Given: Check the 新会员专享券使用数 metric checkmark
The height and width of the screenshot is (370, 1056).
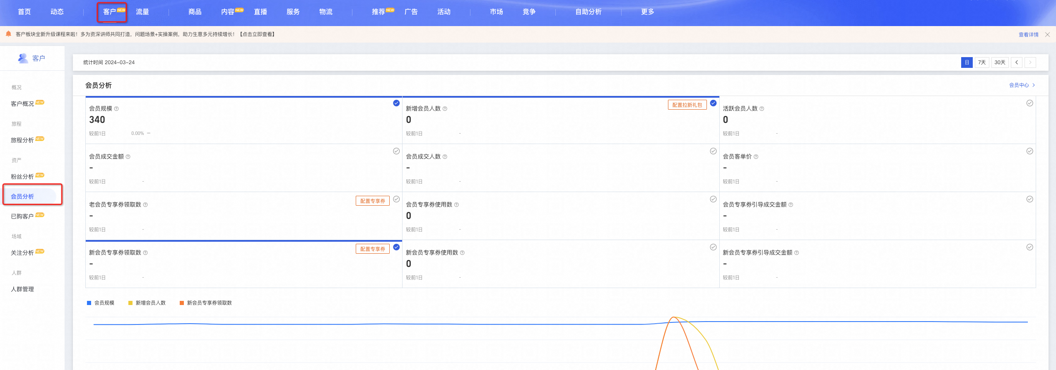Looking at the screenshot, I should click(x=713, y=247).
